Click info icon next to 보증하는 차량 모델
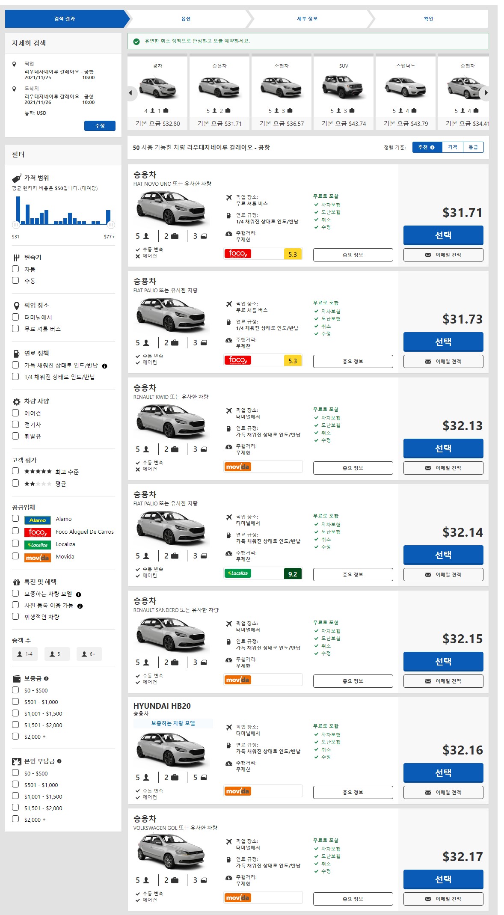This screenshot has width=504, height=915. click(x=78, y=594)
